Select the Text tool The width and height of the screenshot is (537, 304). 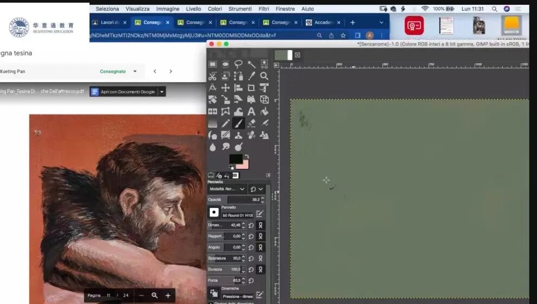click(251, 111)
